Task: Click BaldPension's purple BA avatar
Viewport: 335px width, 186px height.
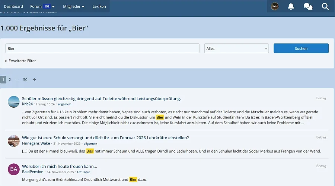Action: (x=14, y=169)
